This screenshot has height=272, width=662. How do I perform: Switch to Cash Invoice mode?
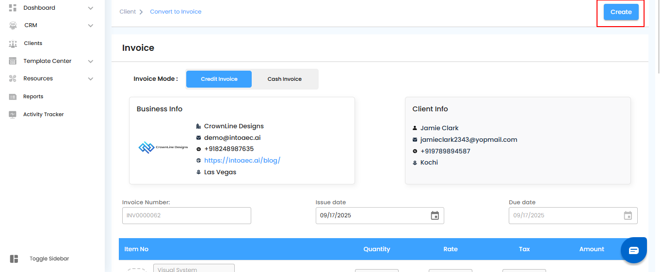(x=285, y=79)
